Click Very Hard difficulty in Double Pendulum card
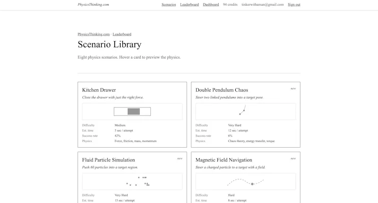This screenshot has width=378, height=203. click(x=234, y=125)
